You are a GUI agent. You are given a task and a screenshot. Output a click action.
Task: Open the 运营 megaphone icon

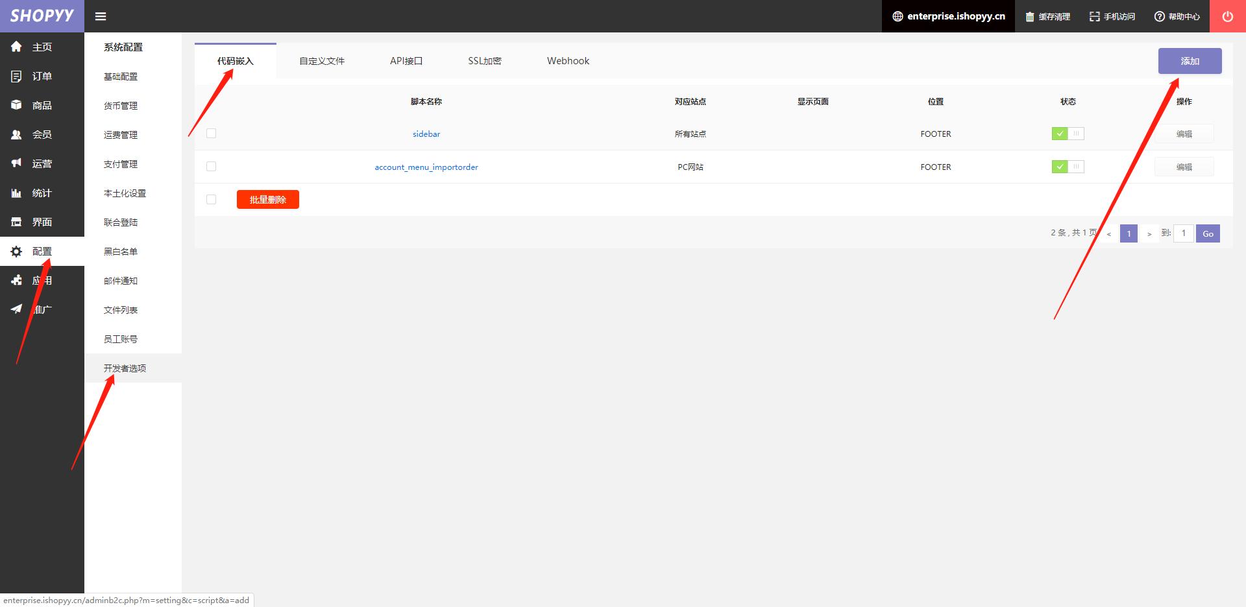tap(16, 163)
